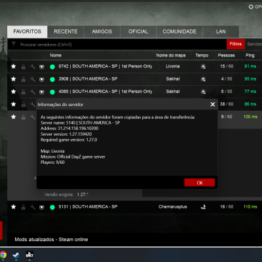Screen dimensions: 262x262
Task: Click the shield icon on server 0742
Action: point(42,67)
